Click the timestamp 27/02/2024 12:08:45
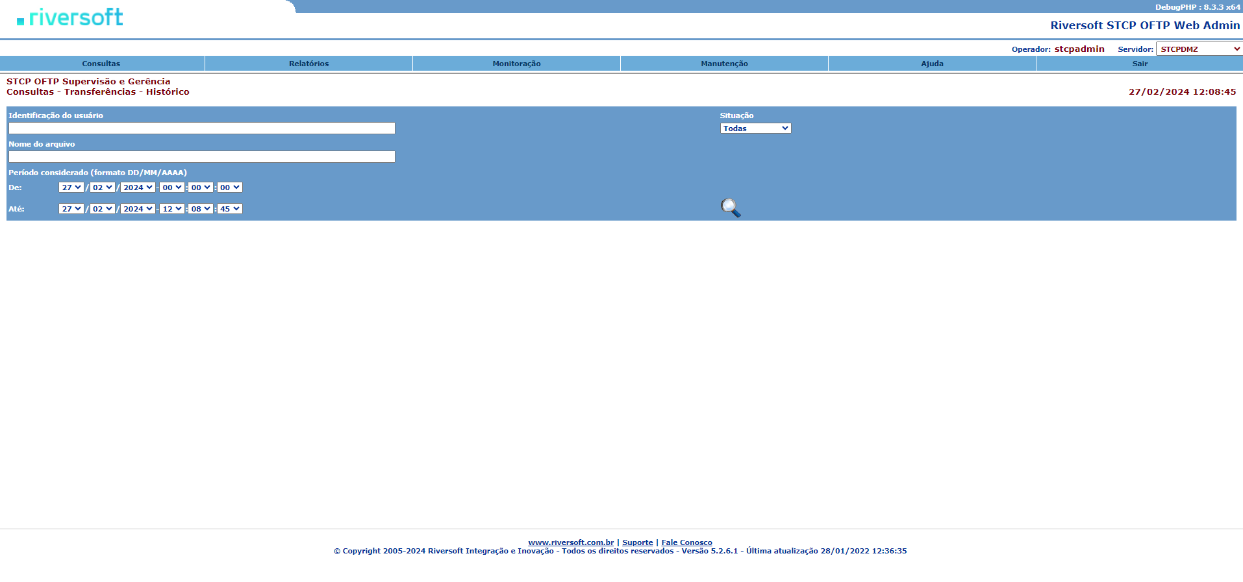Screen dimensions: 1243x582 tap(1183, 92)
